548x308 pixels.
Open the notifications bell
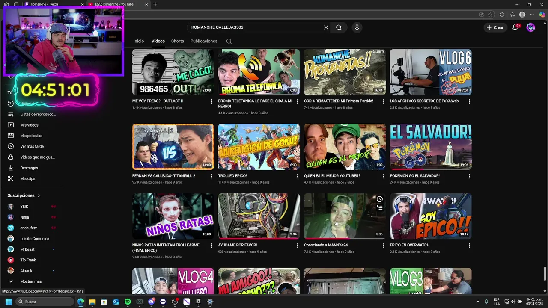pyautogui.click(x=515, y=27)
